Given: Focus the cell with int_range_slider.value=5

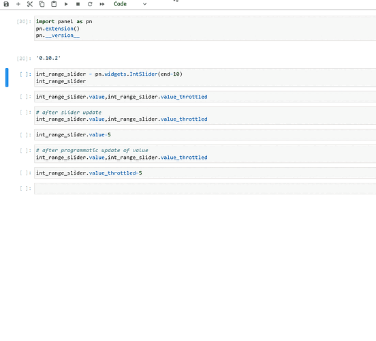Looking at the screenshot, I should click(x=205, y=135).
